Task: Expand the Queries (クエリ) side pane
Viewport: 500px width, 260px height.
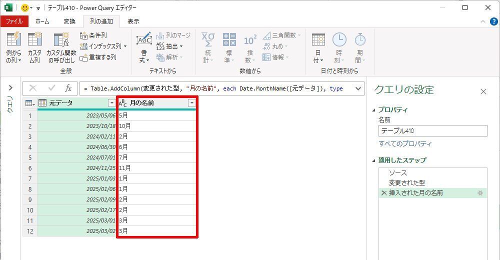Action: (x=10, y=87)
